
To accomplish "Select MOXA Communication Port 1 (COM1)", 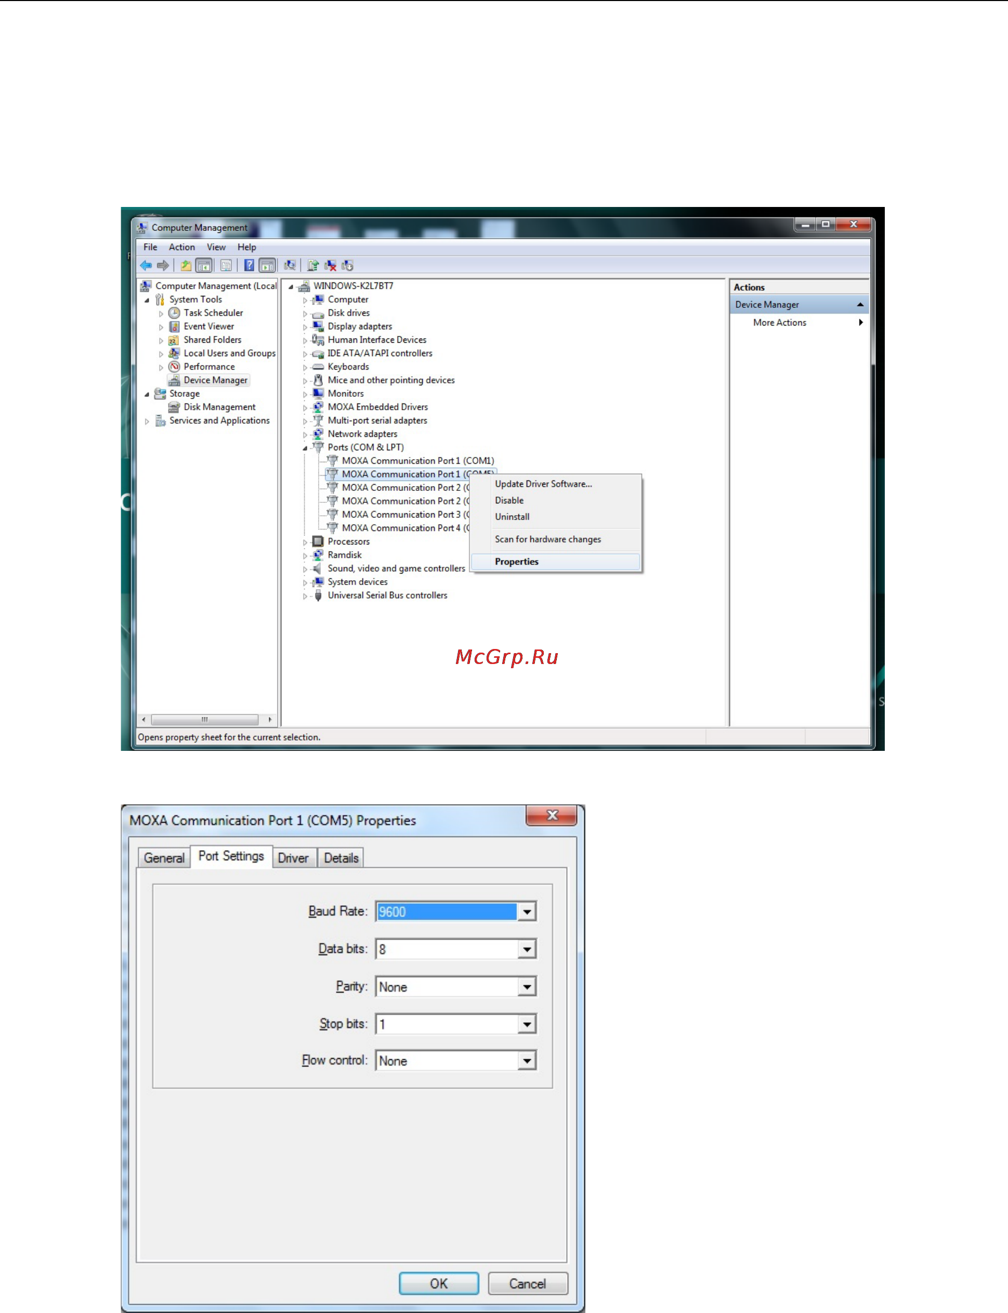I will 417,461.
